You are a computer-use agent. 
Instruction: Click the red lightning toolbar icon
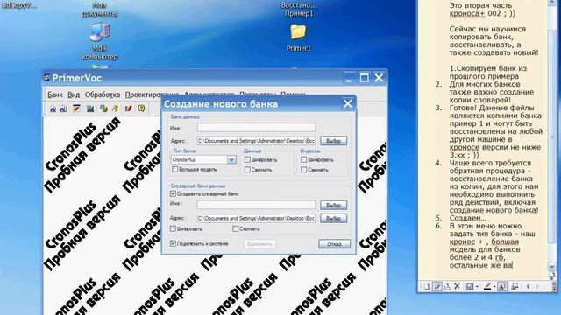point(129,108)
